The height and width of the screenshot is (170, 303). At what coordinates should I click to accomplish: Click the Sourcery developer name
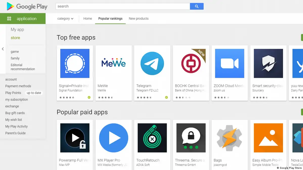click(258, 90)
